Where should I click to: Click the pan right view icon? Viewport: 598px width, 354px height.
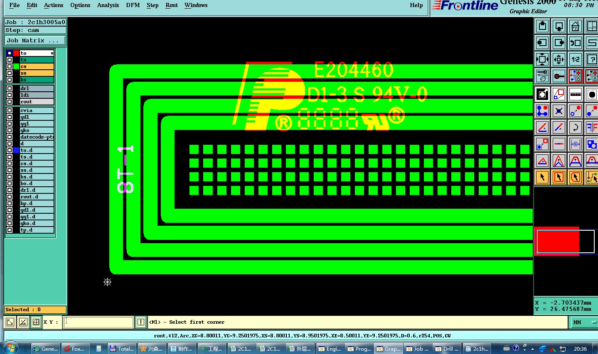(559, 43)
